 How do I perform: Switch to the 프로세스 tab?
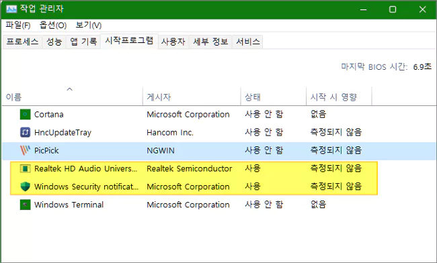(x=22, y=42)
